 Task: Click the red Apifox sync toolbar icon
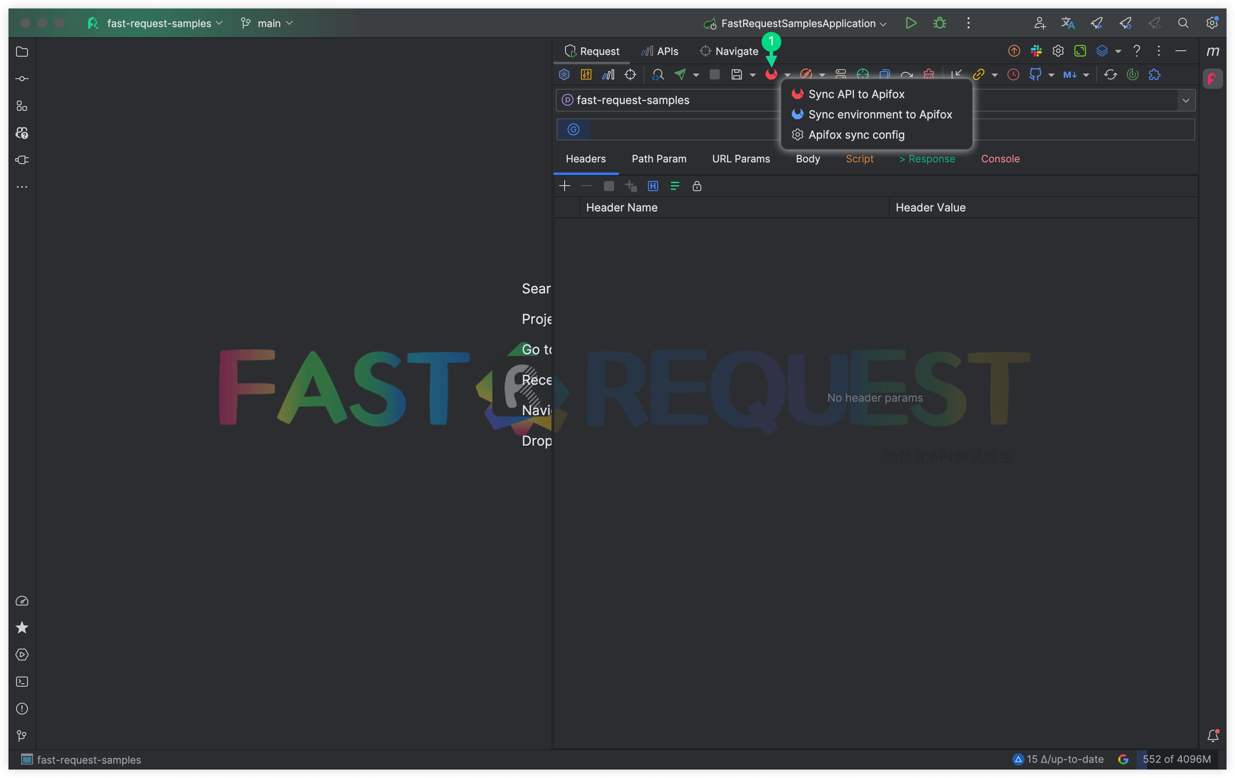pyautogui.click(x=771, y=75)
